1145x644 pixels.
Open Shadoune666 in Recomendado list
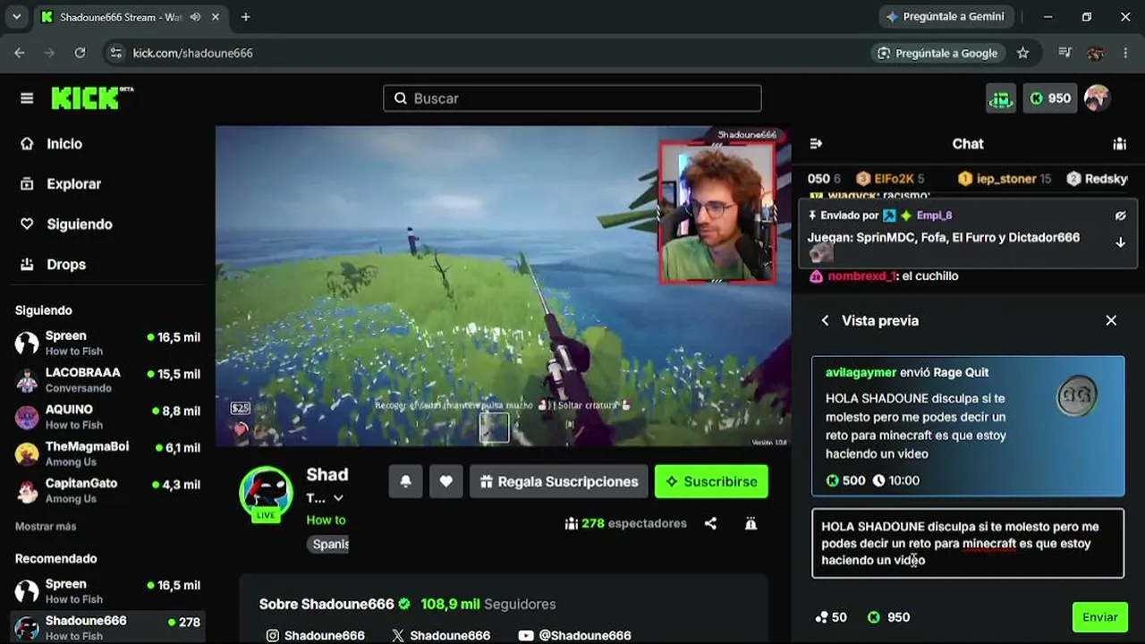pyautogui.click(x=107, y=627)
